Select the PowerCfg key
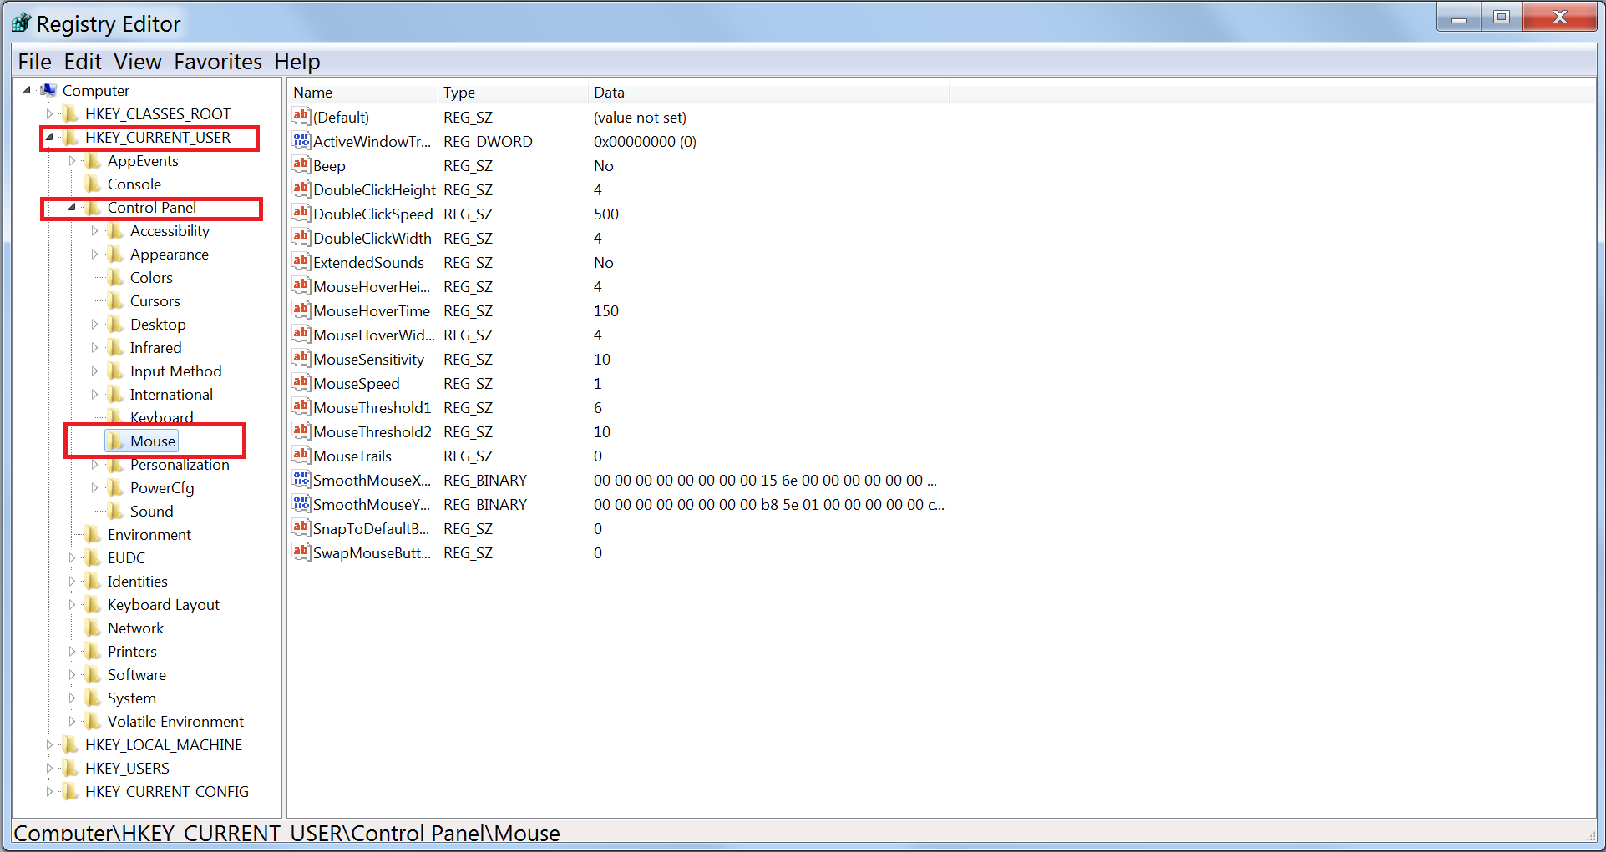This screenshot has height=852, width=1606. [x=162, y=488]
